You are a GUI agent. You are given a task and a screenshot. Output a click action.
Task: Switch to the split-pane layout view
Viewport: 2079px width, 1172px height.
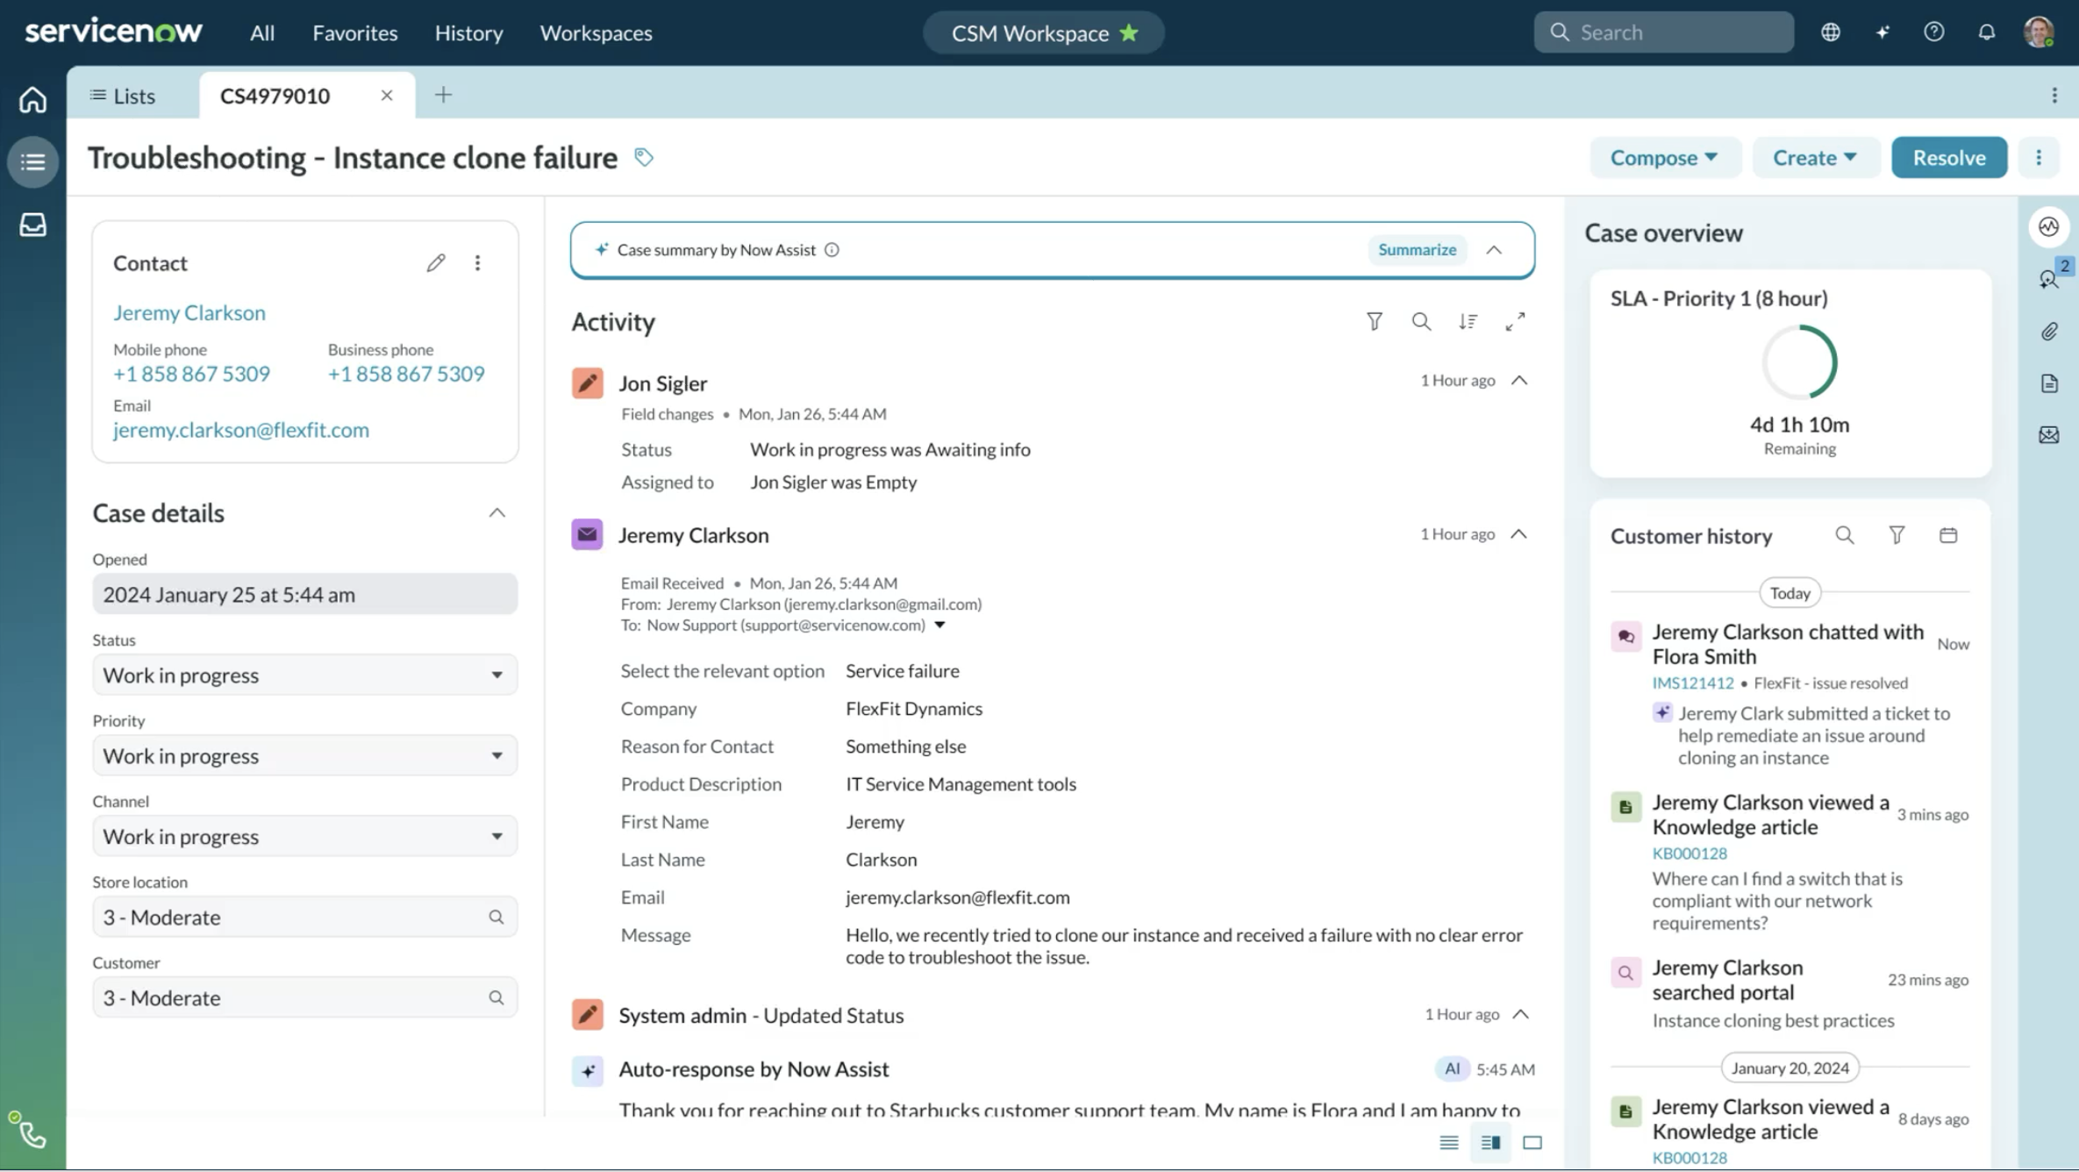[1490, 1142]
